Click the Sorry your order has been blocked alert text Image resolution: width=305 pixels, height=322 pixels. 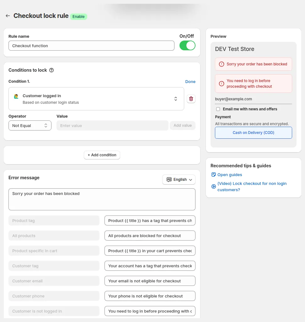tap(257, 64)
